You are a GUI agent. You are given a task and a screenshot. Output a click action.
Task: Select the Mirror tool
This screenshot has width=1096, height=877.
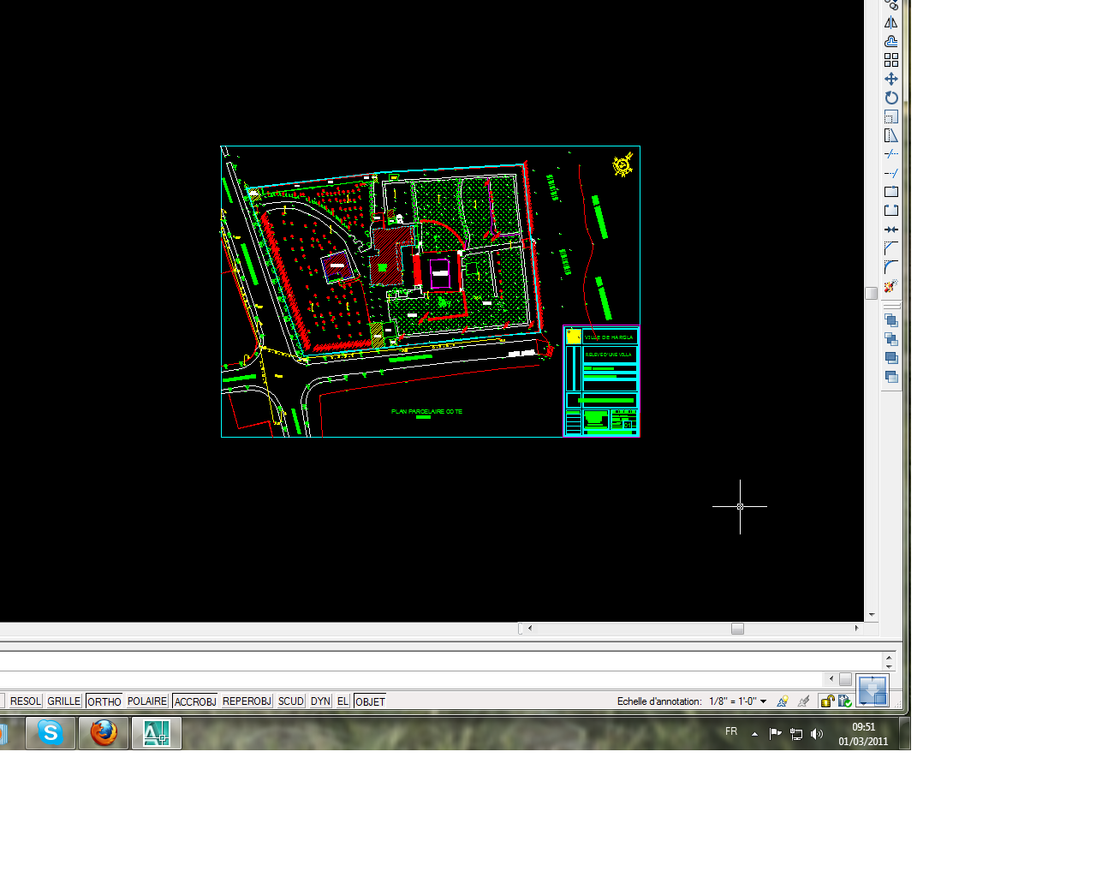pos(891,22)
